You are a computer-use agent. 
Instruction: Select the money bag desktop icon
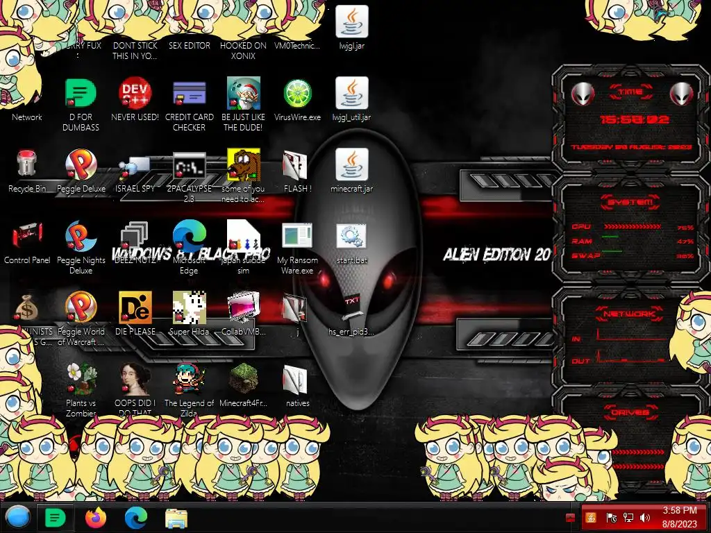pos(27,307)
